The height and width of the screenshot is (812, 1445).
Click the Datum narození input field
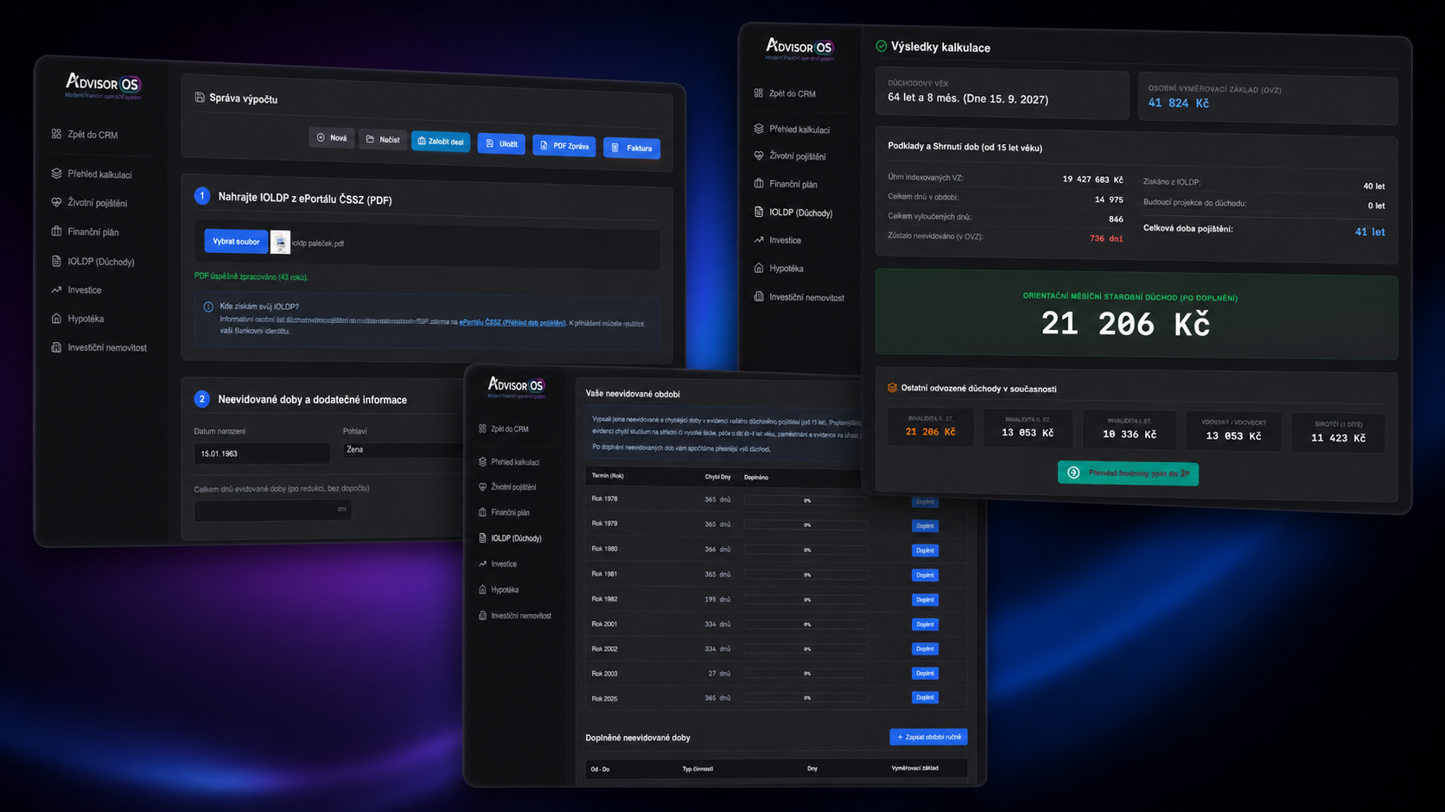pyautogui.click(x=262, y=454)
